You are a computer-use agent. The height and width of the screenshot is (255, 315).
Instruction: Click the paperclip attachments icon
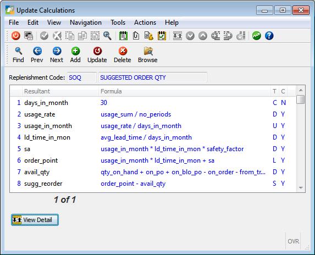click(136, 36)
